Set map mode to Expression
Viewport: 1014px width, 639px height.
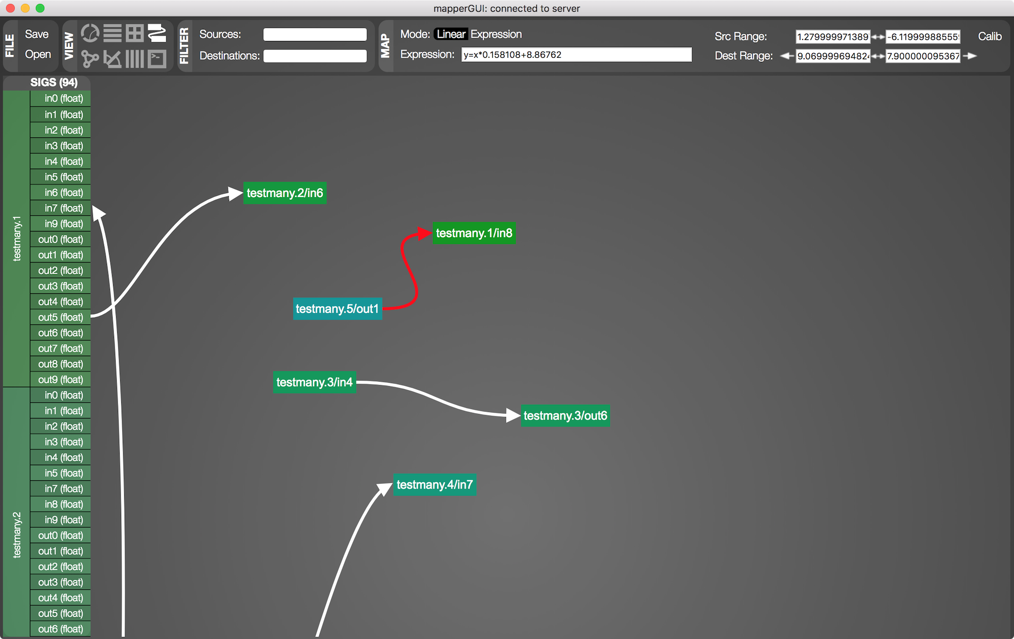(496, 34)
